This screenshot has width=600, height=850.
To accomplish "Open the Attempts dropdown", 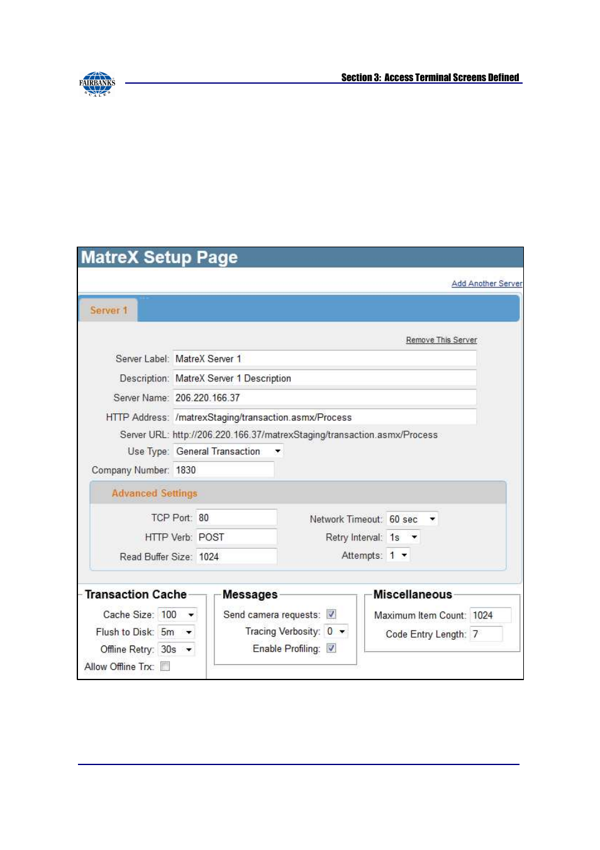I will point(398,556).
